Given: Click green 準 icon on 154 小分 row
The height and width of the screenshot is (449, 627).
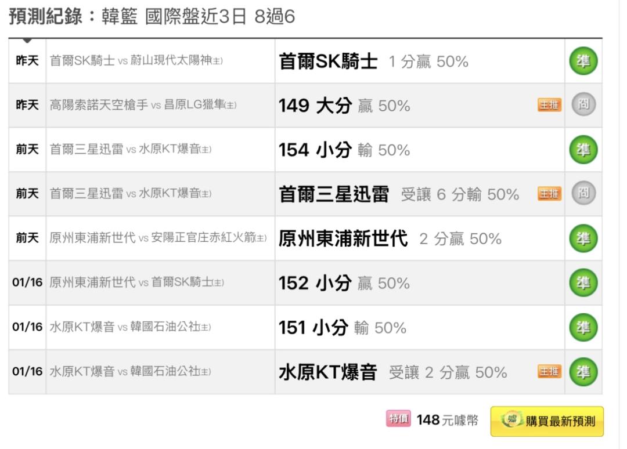Looking at the screenshot, I should coord(583,150).
